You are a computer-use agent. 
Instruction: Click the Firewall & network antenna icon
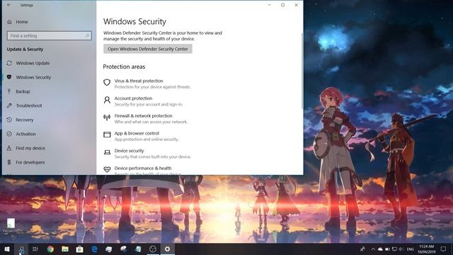tap(107, 118)
